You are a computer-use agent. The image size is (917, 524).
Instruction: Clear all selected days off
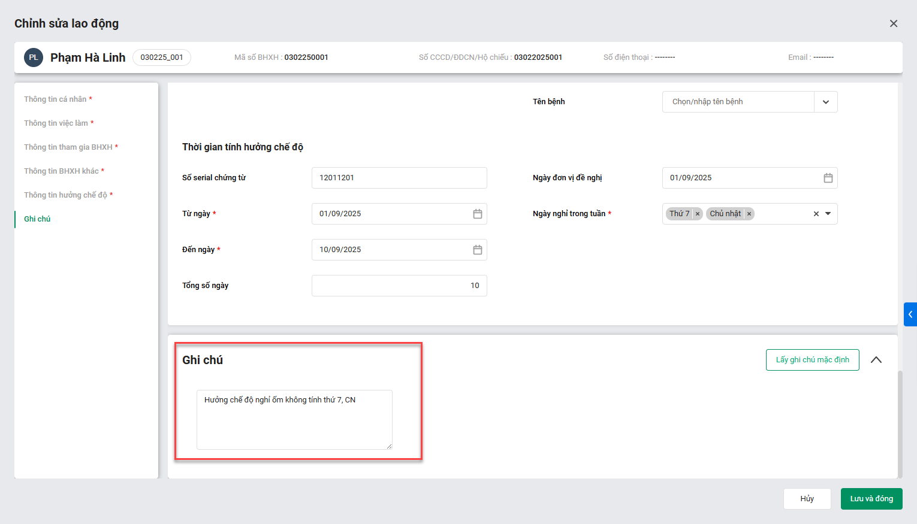816,214
